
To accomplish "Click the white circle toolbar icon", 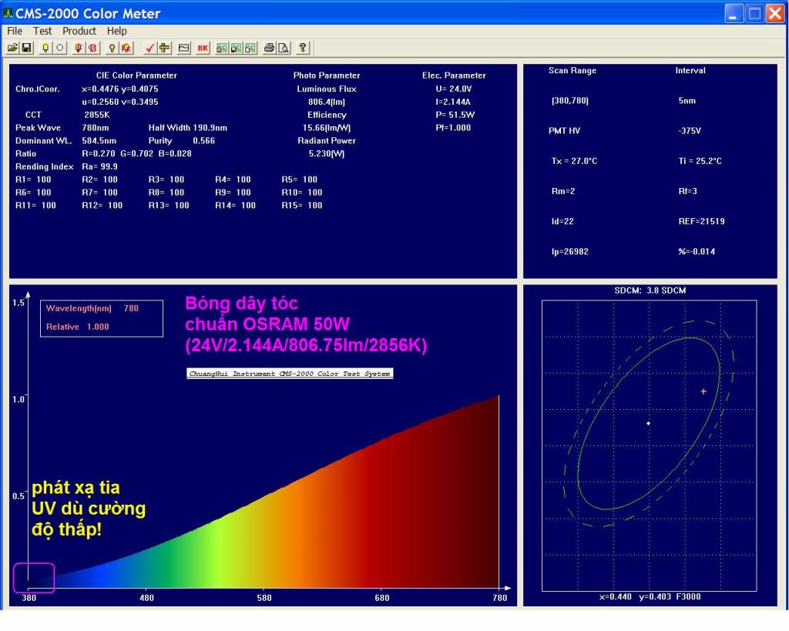I will [x=59, y=48].
